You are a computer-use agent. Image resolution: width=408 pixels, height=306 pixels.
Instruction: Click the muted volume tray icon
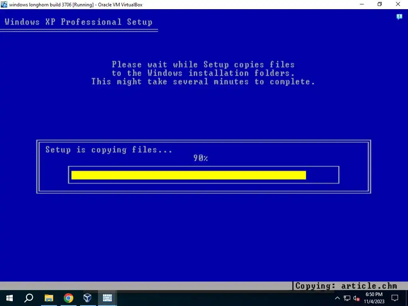pyautogui.click(x=357, y=298)
